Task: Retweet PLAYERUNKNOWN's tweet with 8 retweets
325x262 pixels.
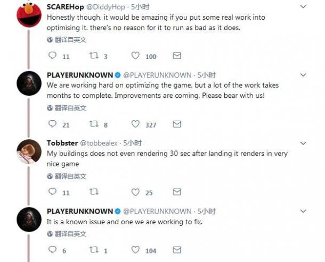Action: pos(94,124)
